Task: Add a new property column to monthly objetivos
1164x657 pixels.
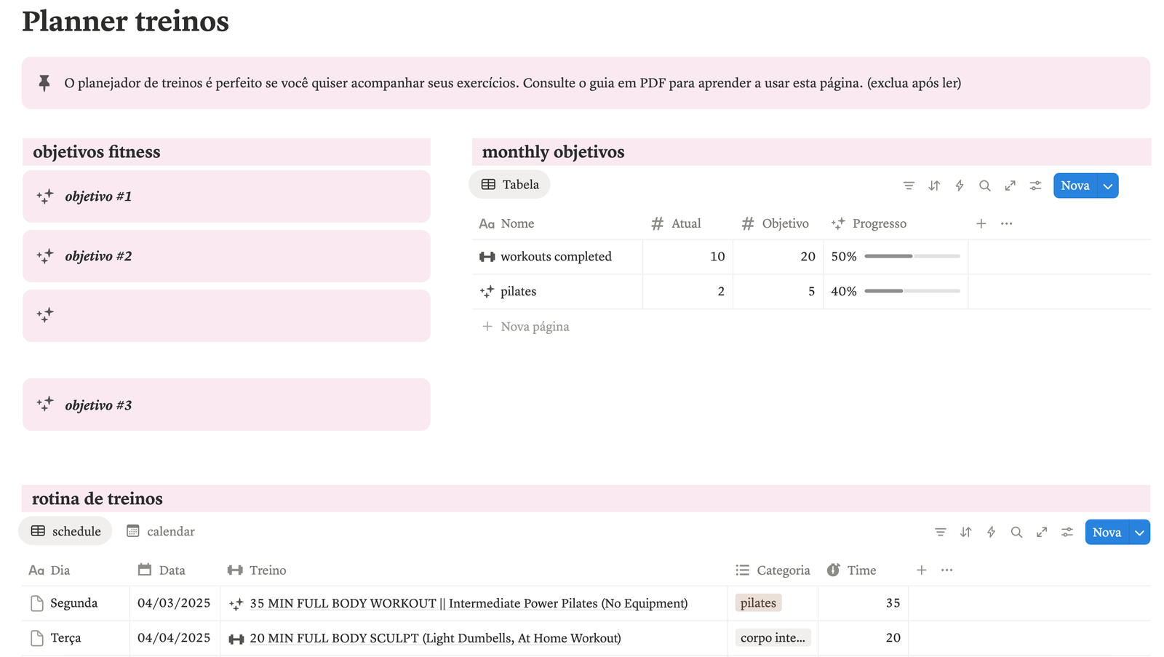Action: pos(981,223)
